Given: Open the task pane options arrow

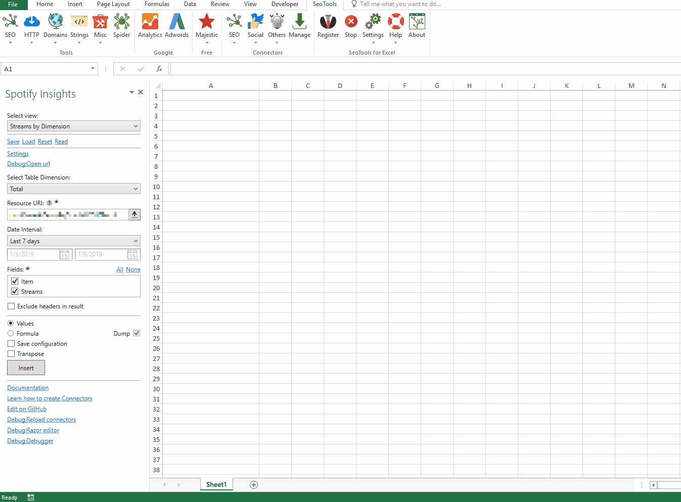Looking at the screenshot, I should pyautogui.click(x=131, y=92).
